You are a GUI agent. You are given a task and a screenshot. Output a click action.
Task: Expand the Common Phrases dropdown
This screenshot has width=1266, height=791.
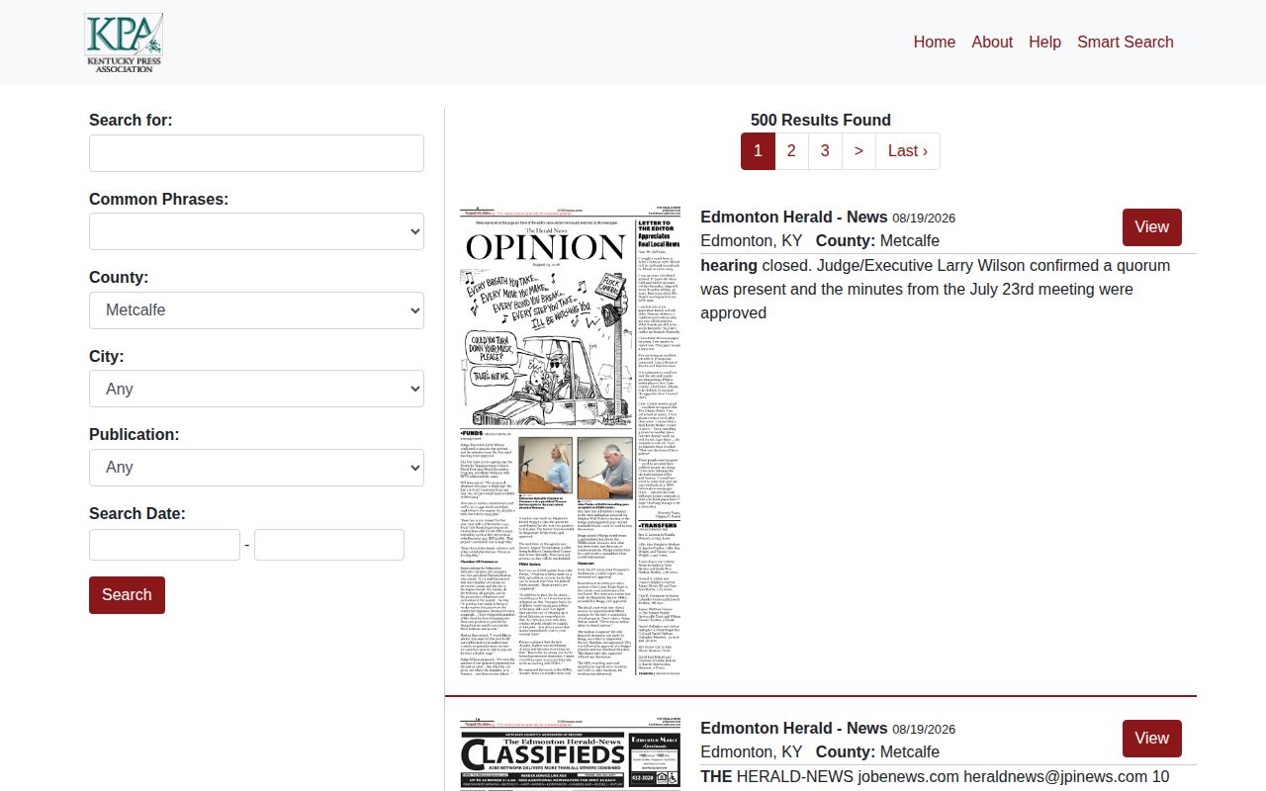pyautogui.click(x=256, y=231)
